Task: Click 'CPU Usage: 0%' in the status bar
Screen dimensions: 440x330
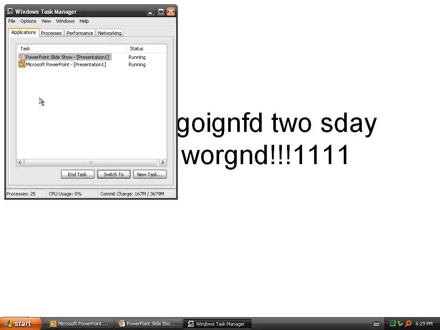Action: (65, 194)
